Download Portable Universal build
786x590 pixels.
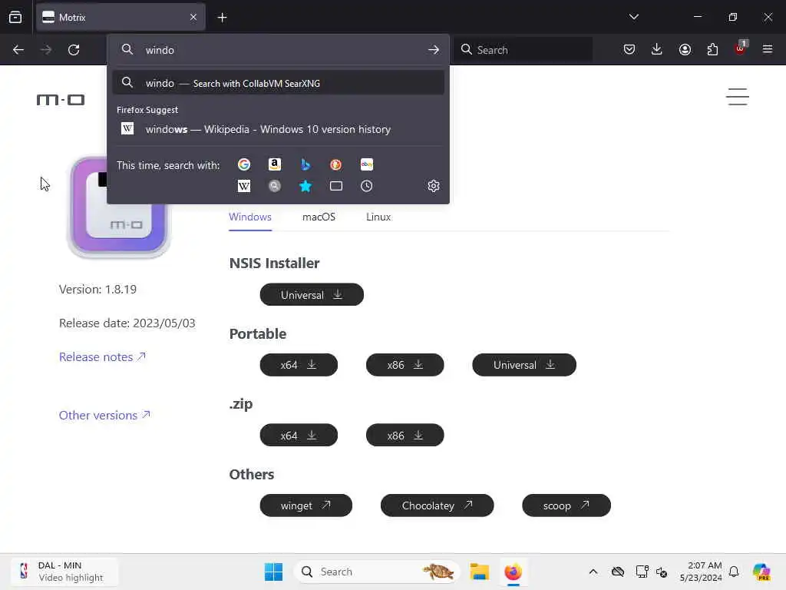523,365
